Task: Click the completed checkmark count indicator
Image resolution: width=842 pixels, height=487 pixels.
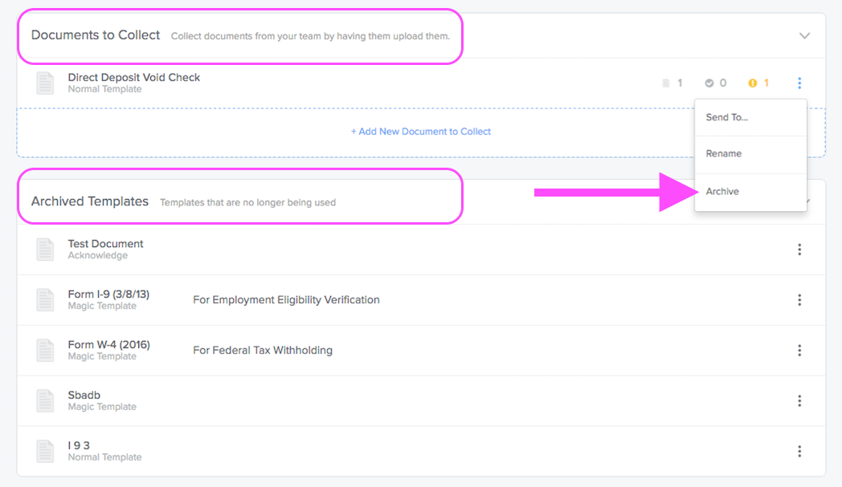Action: tap(716, 83)
